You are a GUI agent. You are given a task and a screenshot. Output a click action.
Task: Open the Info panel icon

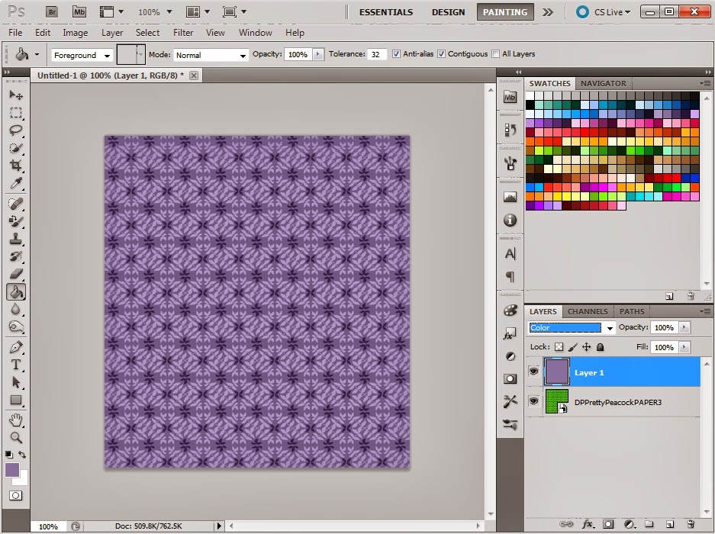click(x=510, y=220)
